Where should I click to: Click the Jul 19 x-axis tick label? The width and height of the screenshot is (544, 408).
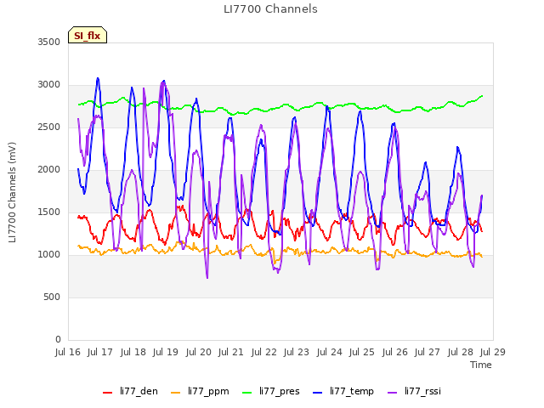click(166, 352)
